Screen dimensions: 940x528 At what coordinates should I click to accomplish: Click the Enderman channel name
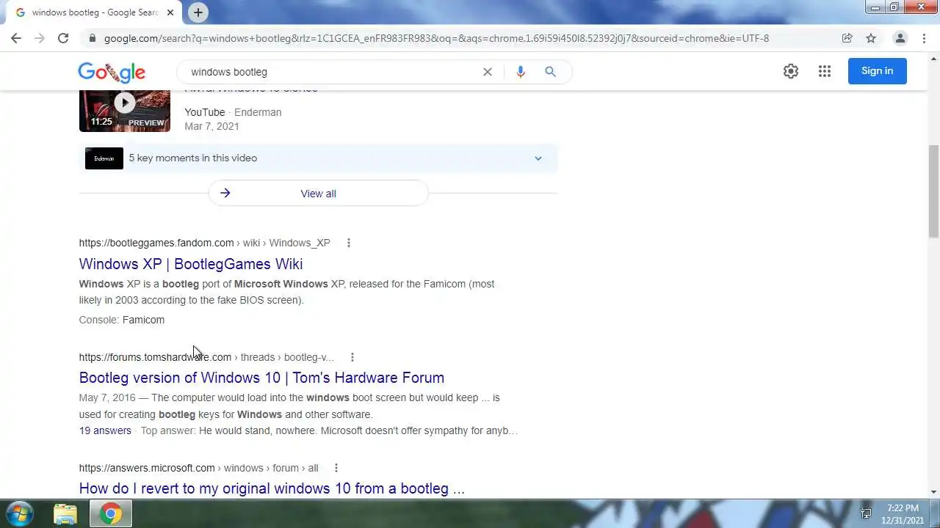[258, 112]
